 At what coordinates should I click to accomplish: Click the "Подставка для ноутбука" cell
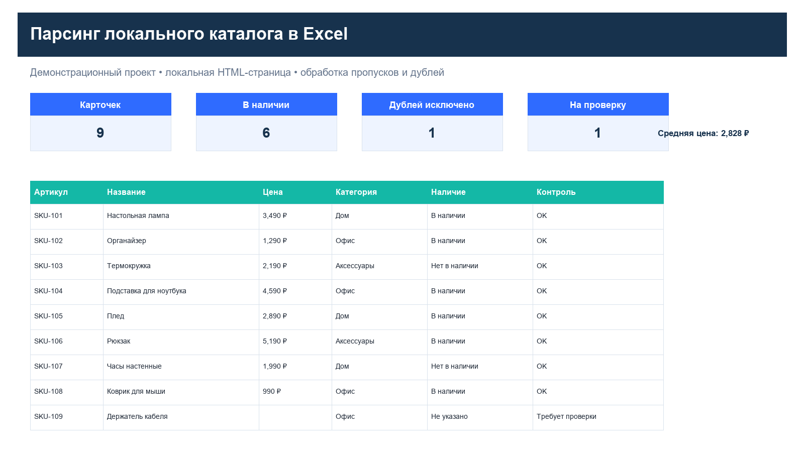click(x=181, y=292)
